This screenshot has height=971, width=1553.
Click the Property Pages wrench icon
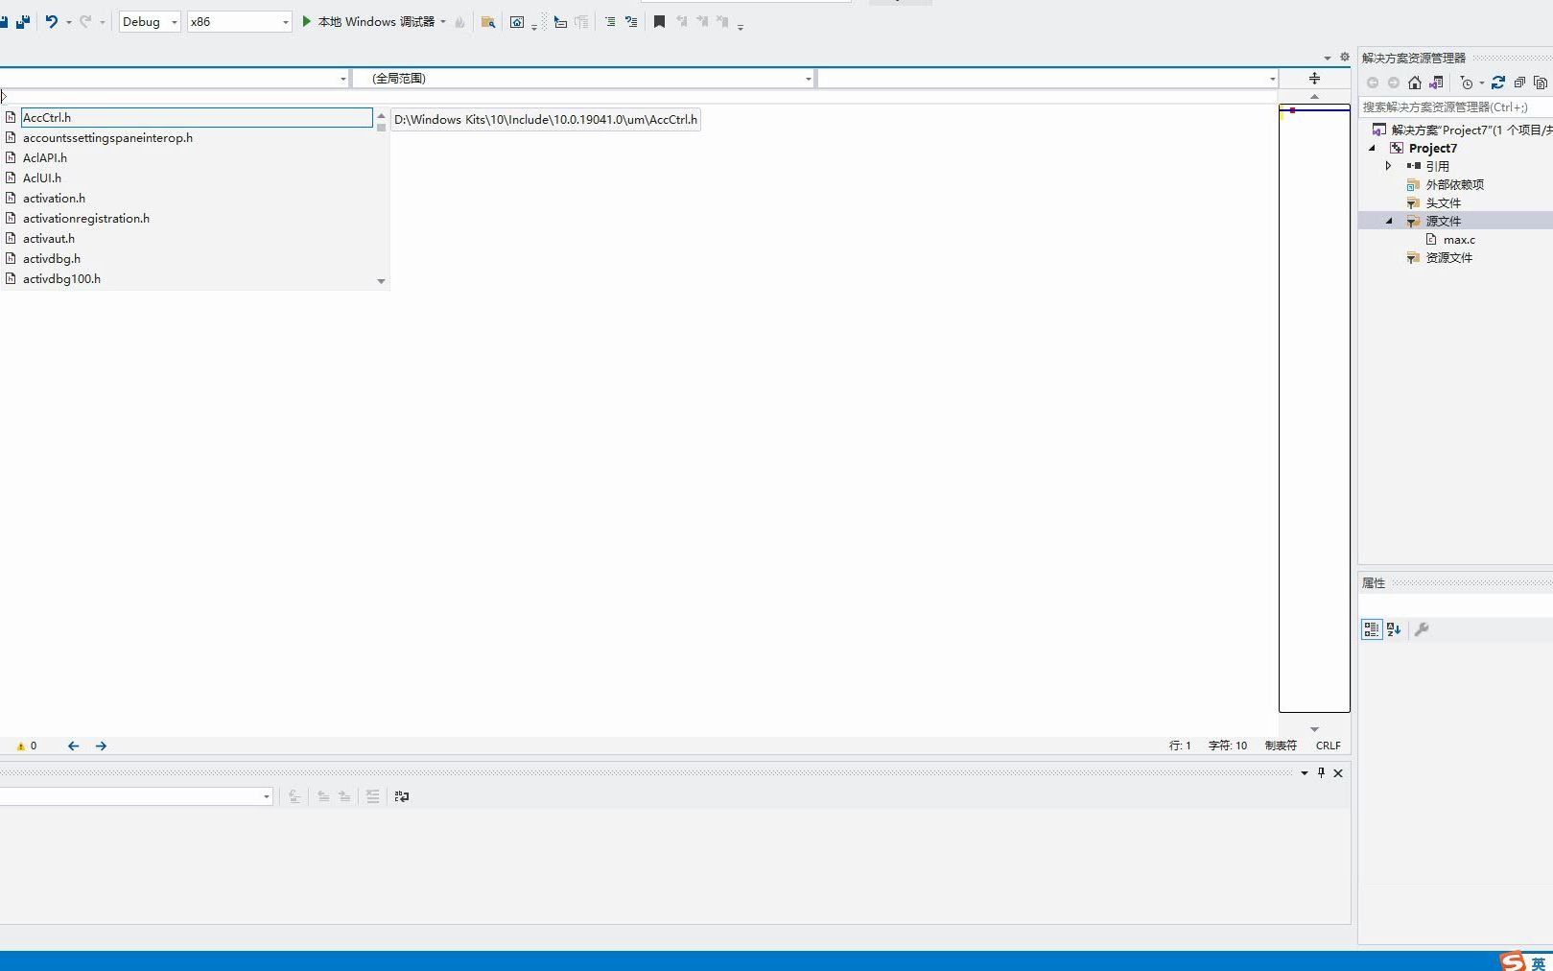pos(1422,629)
